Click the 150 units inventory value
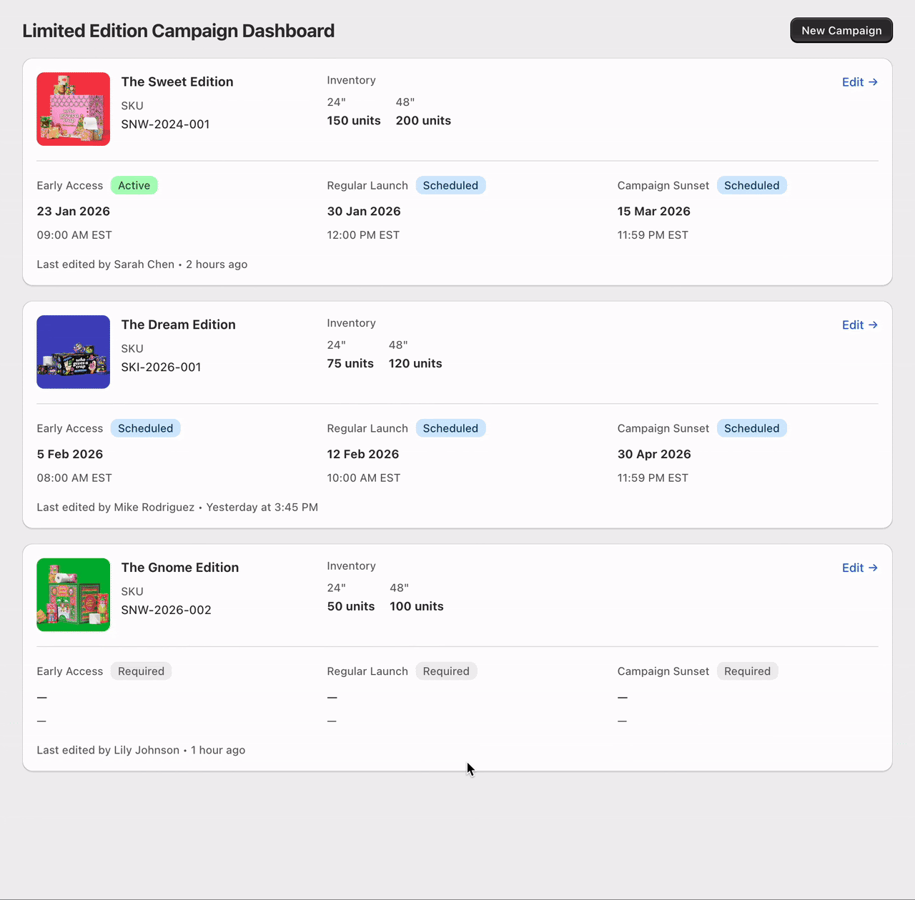Image resolution: width=915 pixels, height=900 pixels. pyautogui.click(x=353, y=120)
